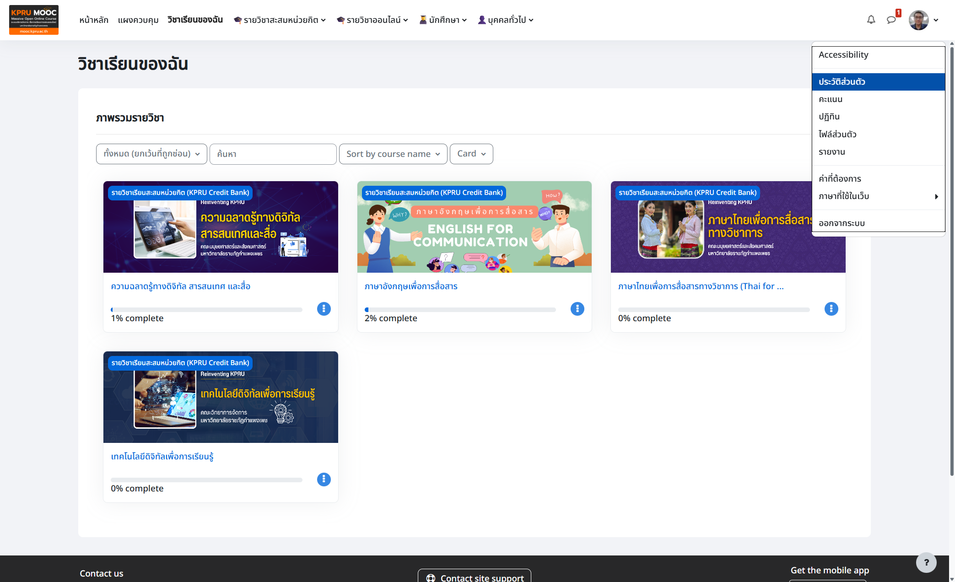The height and width of the screenshot is (582, 955).
Task: Select Accessibility in user menu
Action: coord(878,55)
